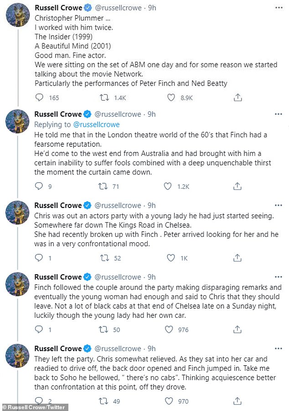Retweet the tweet with 1.4K retweets

tap(105, 97)
